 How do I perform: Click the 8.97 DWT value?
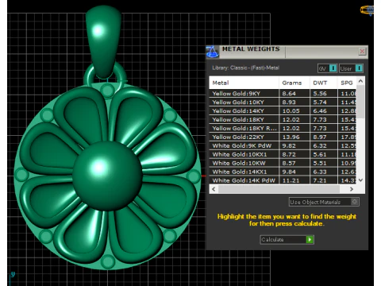[320, 137]
